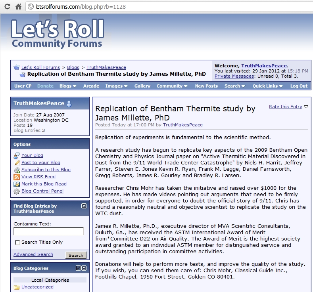Click the post author TruthMakesPeace link
This screenshot has width=313, height=292.
coord(182,125)
